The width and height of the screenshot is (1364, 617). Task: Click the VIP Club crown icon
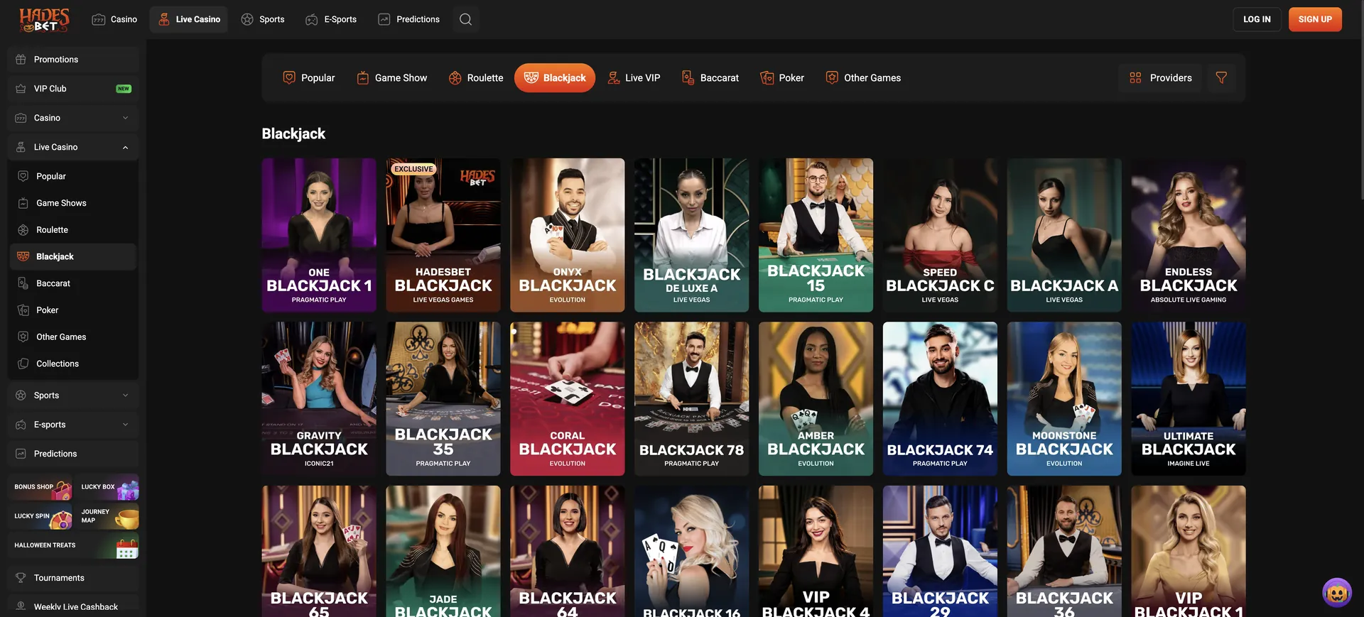[21, 89]
